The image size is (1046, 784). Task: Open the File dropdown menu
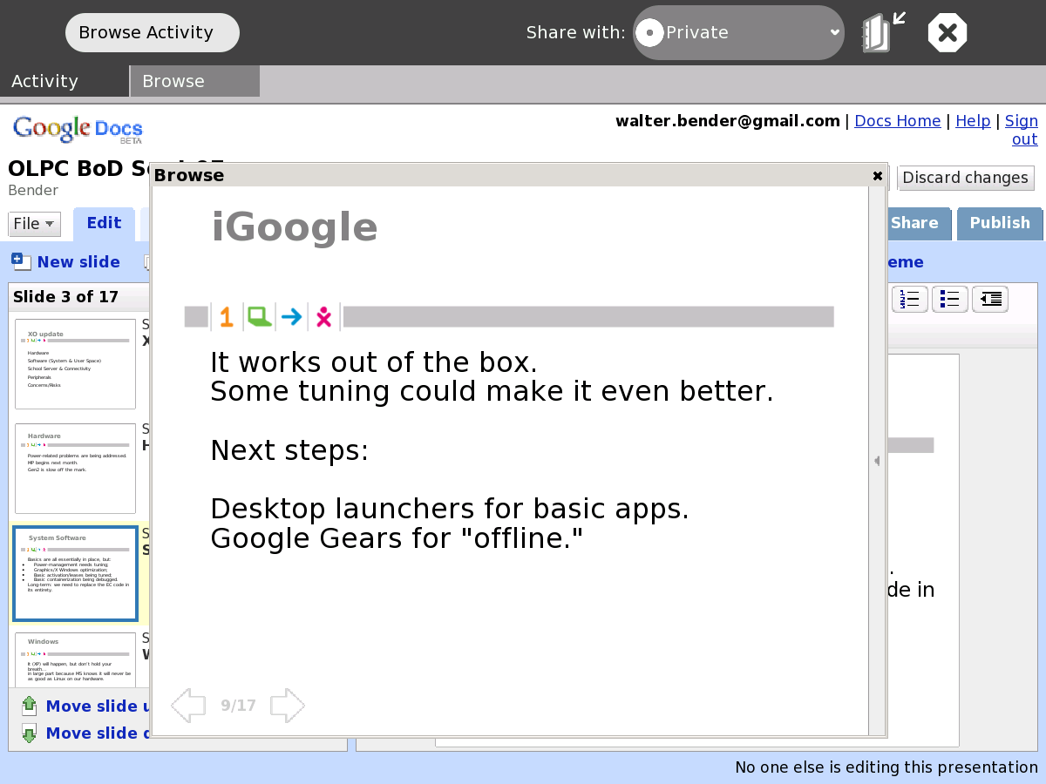point(34,224)
